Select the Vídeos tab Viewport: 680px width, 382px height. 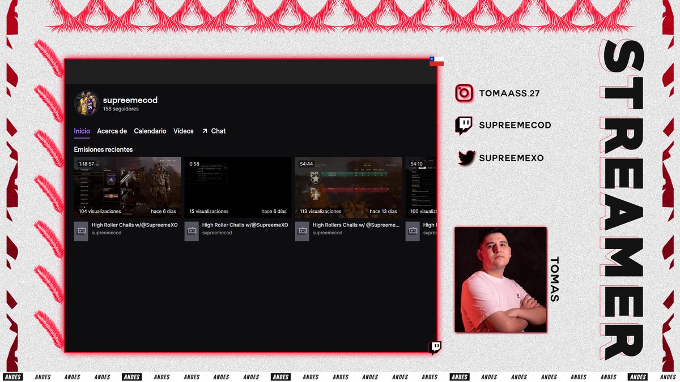183,131
